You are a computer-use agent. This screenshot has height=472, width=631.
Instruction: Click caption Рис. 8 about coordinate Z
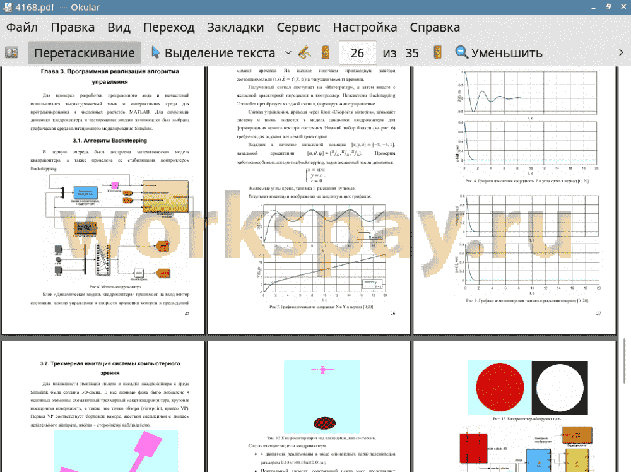(x=527, y=181)
